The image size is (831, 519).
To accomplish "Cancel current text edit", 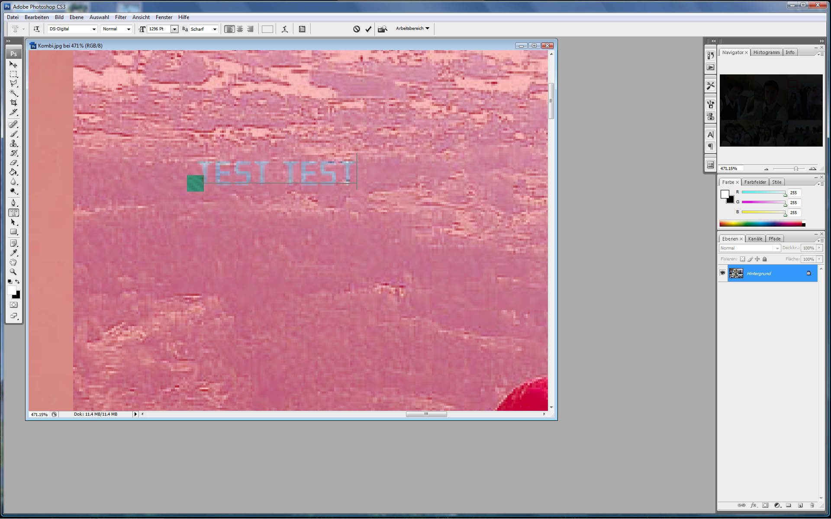I will click(356, 29).
